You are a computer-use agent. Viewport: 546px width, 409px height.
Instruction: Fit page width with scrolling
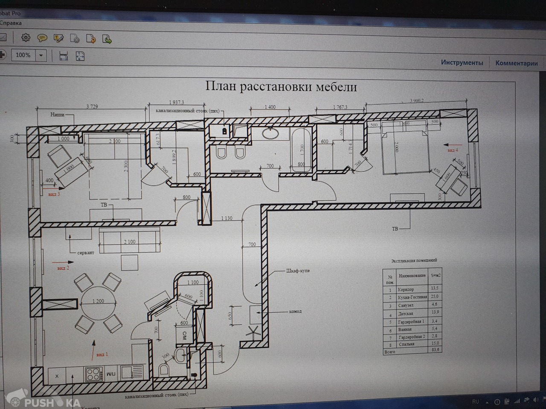[64, 56]
